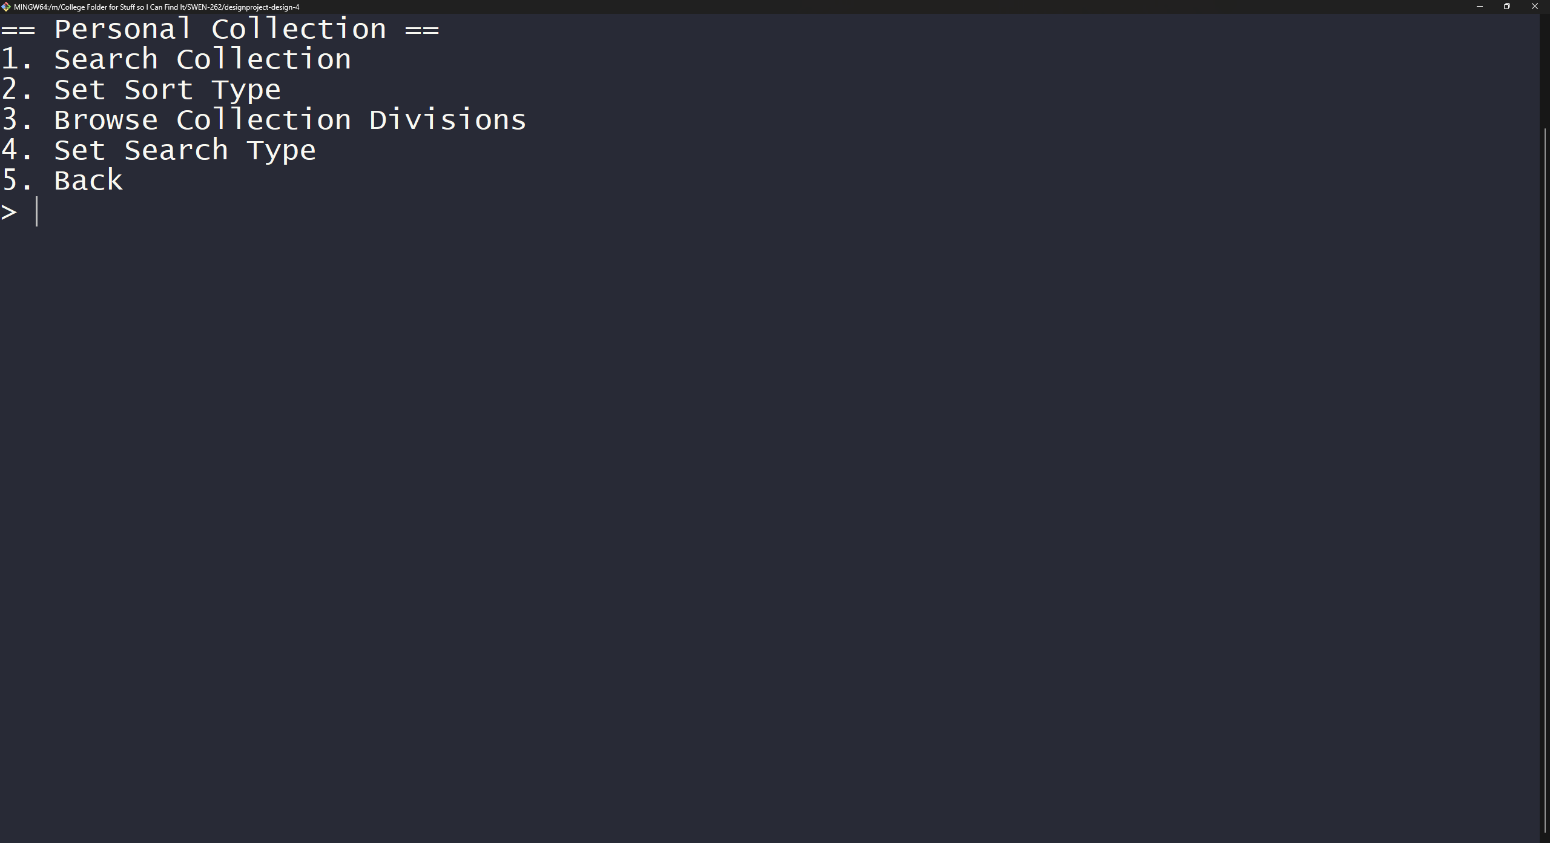
Task: Click the designproject-design-4 text in titlebar
Action: pos(262,7)
